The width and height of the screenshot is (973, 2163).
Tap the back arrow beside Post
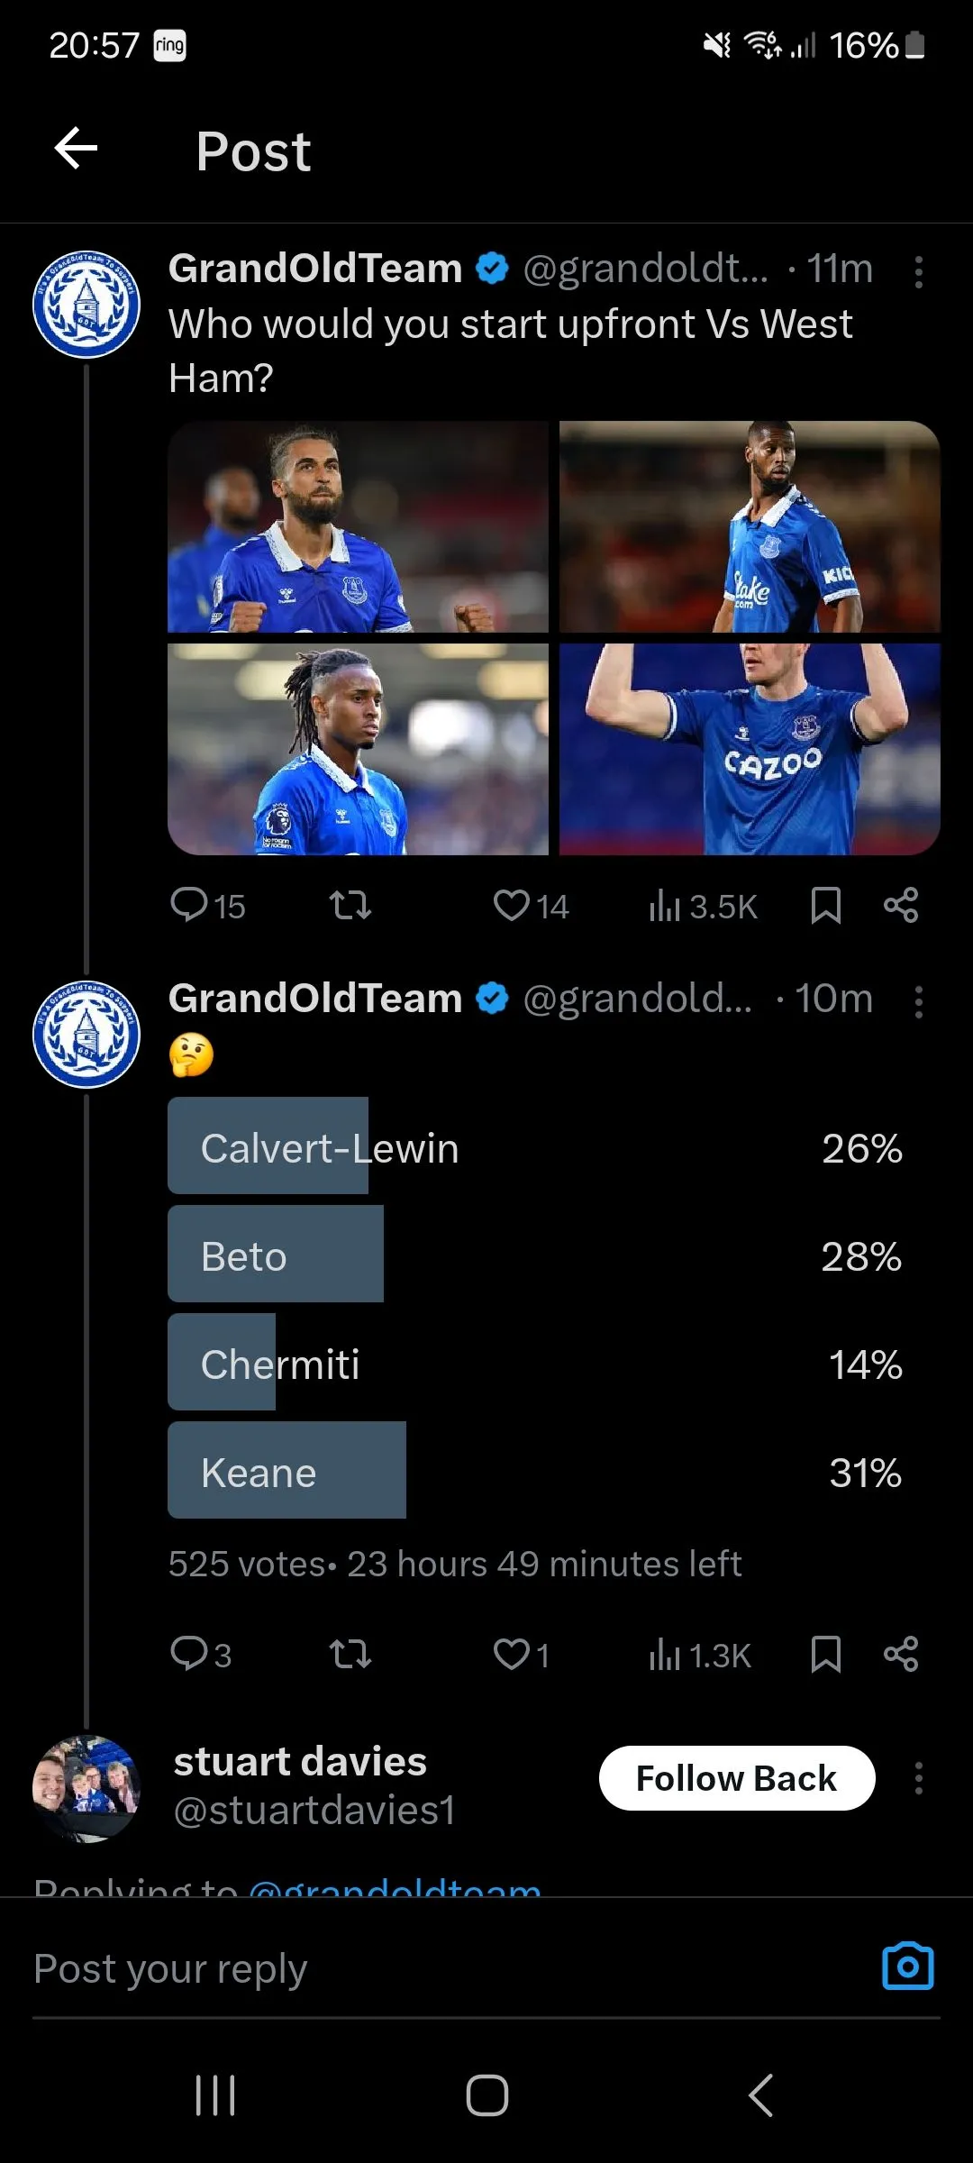76,149
